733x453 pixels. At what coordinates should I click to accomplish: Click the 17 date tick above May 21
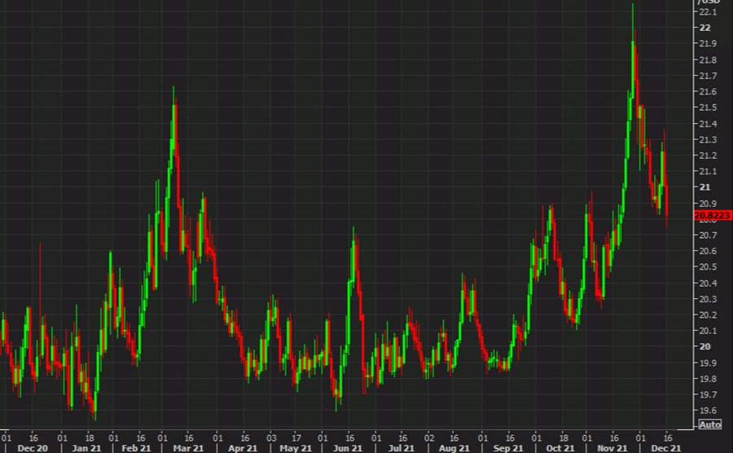point(296,438)
